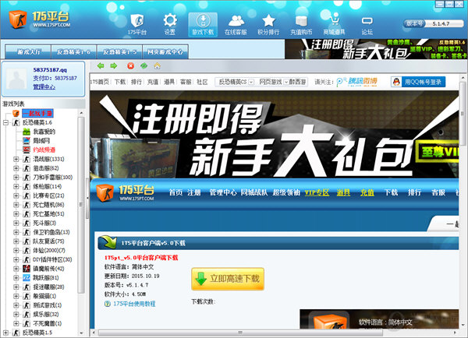Select the 一起玩手游 tree item
This screenshot has width=468, height=338.
(37, 113)
